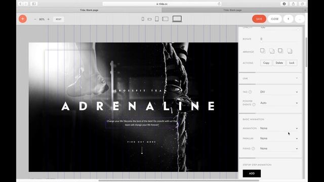The image size is (324, 182).
Task: Delete the selected element
Action: click(279, 63)
